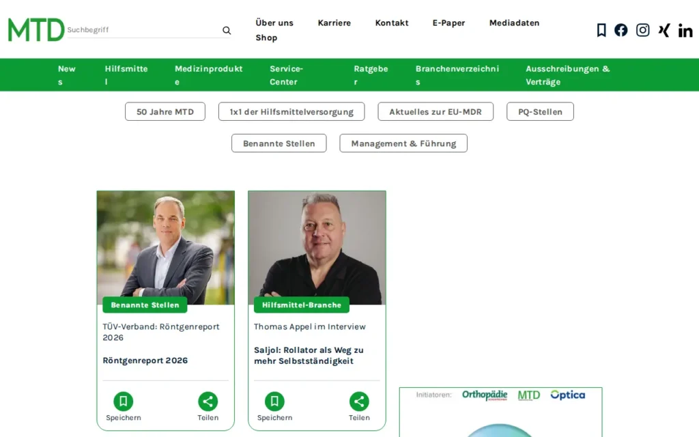Viewport: 699px width, 437px height.
Task: Click the PQ-Stellen button
Action: tap(540, 111)
